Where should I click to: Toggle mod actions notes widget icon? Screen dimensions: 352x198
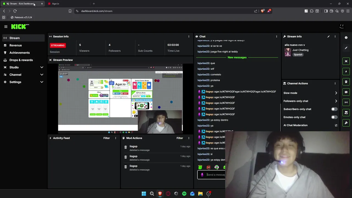346,82
